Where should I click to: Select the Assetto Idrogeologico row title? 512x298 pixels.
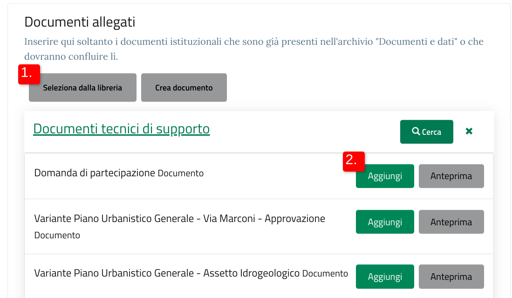167,273
